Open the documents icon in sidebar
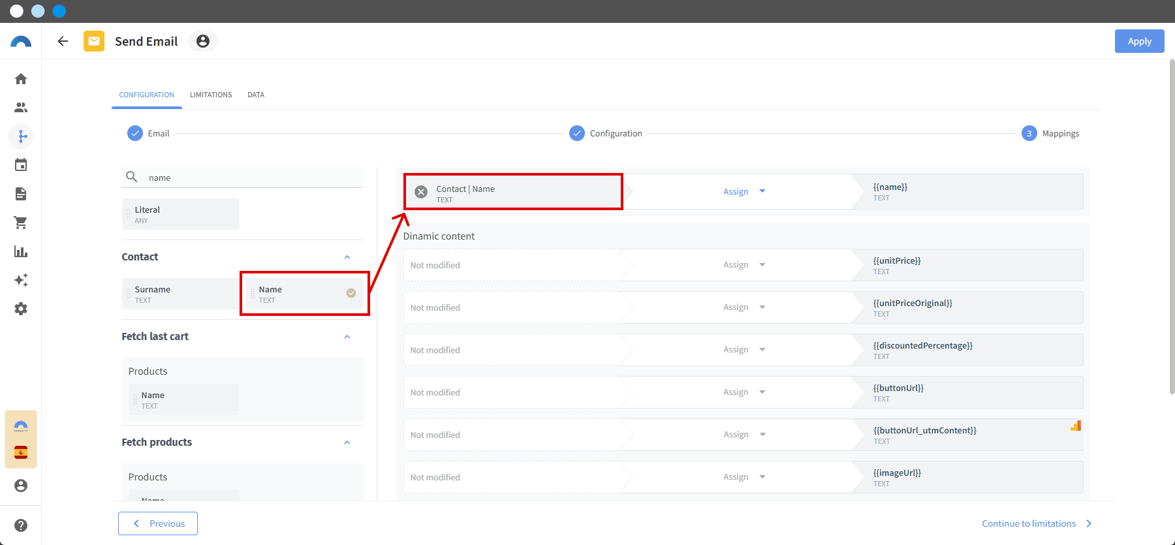The height and width of the screenshot is (545, 1175). (21, 194)
